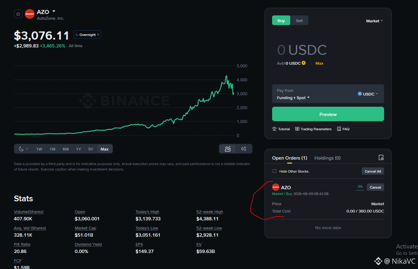Switch to candlestick chart view
Image resolution: width=418 pixels, height=269 pixels.
tap(244, 149)
